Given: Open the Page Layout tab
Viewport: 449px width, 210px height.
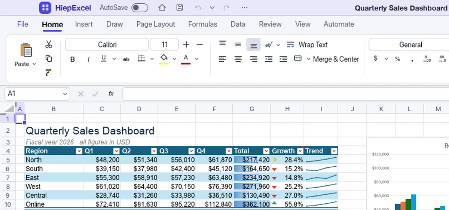Looking at the screenshot, I should [x=156, y=24].
